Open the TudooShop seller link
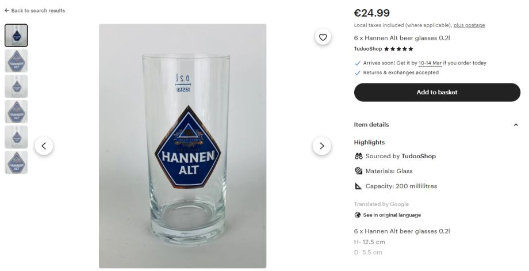This screenshot has width=529, height=271. pyautogui.click(x=368, y=49)
